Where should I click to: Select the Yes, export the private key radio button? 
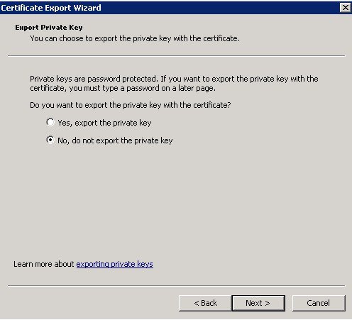50,122
